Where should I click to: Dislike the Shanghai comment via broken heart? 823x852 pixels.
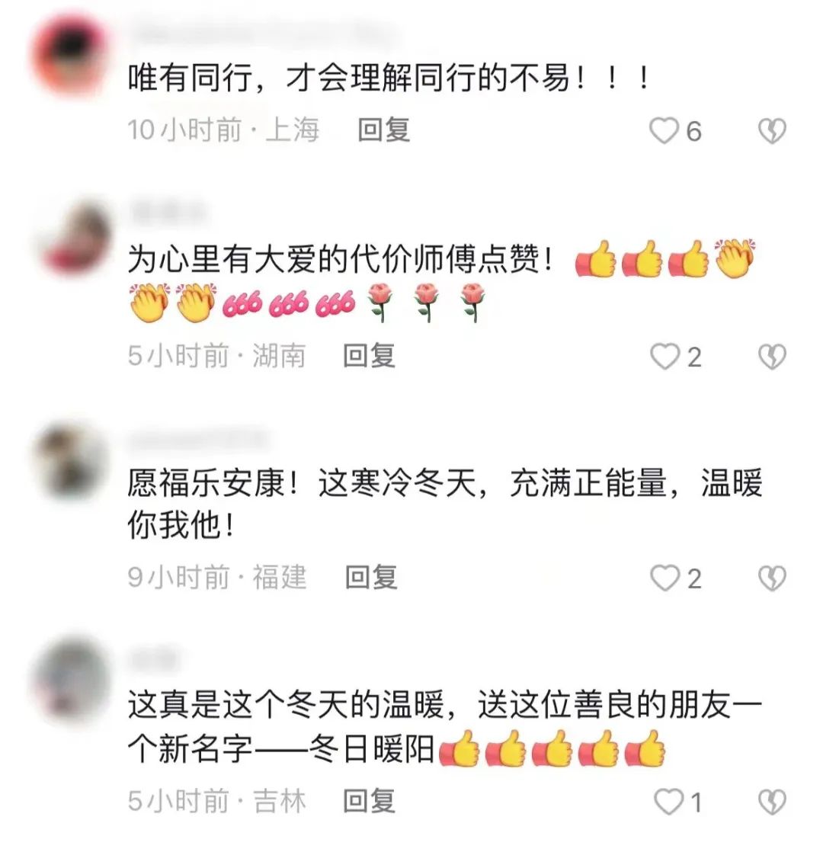pos(772,131)
